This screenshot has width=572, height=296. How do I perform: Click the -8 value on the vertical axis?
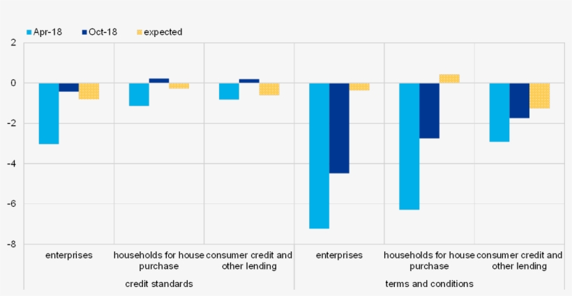[x=12, y=244]
